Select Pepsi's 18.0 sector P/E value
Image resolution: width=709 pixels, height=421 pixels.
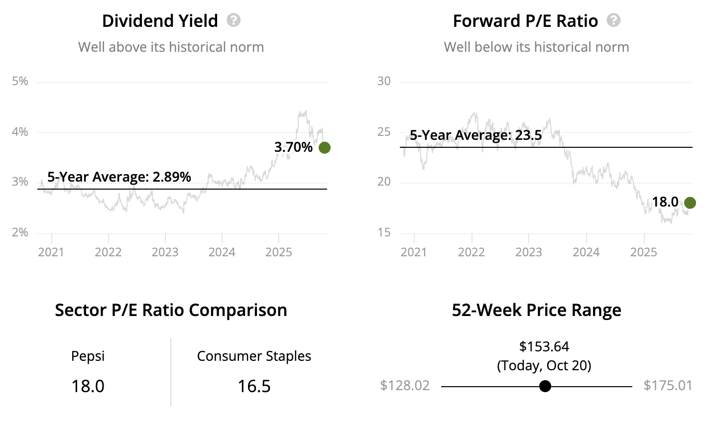(88, 386)
